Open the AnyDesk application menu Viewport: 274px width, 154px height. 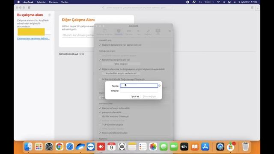point(28,2)
